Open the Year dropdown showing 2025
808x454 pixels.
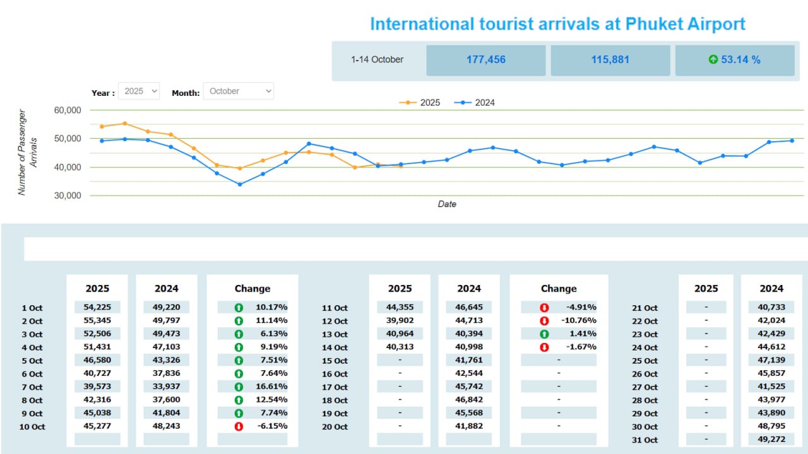coord(139,91)
